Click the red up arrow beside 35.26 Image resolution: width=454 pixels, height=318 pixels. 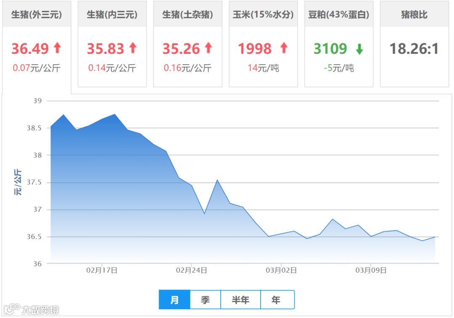point(209,48)
